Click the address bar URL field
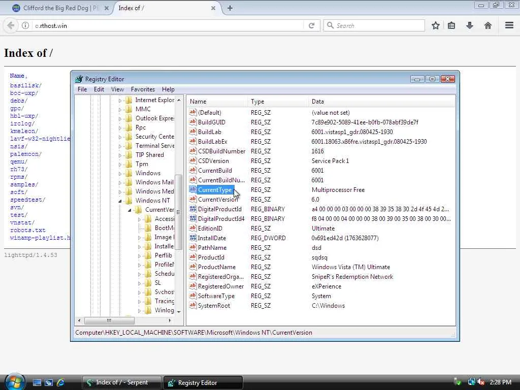 click(x=168, y=25)
